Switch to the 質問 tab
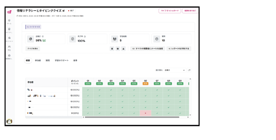 coord(48,60)
